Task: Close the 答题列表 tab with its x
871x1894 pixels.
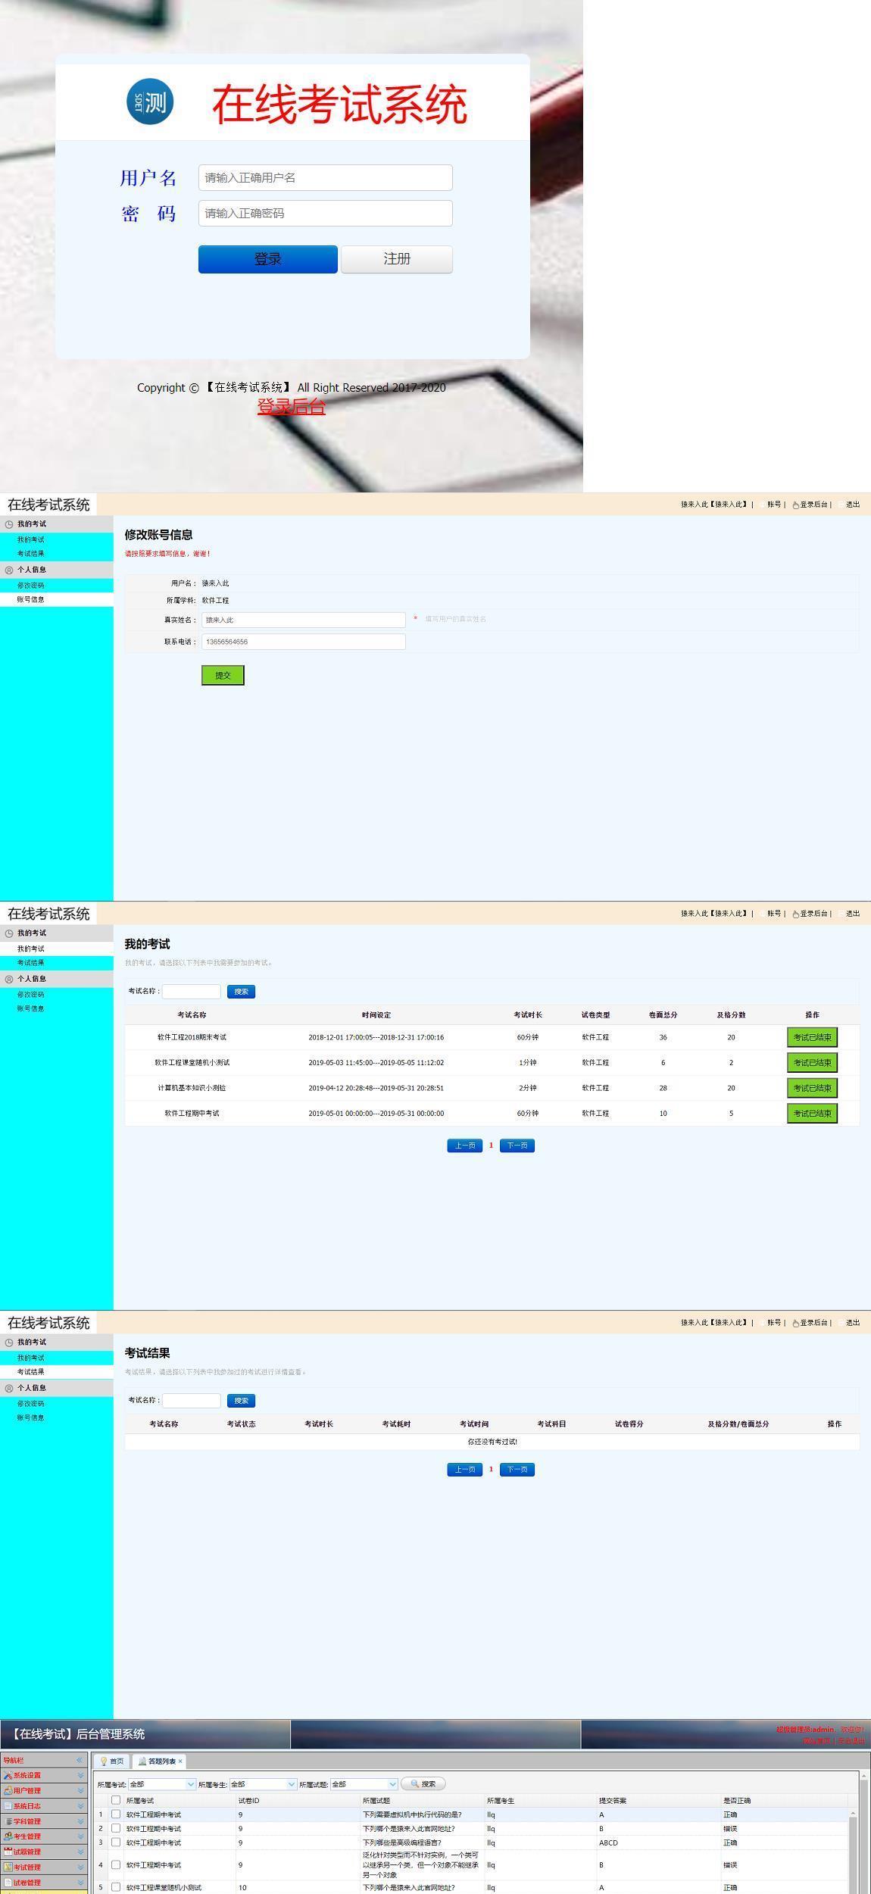Action: click(180, 1761)
